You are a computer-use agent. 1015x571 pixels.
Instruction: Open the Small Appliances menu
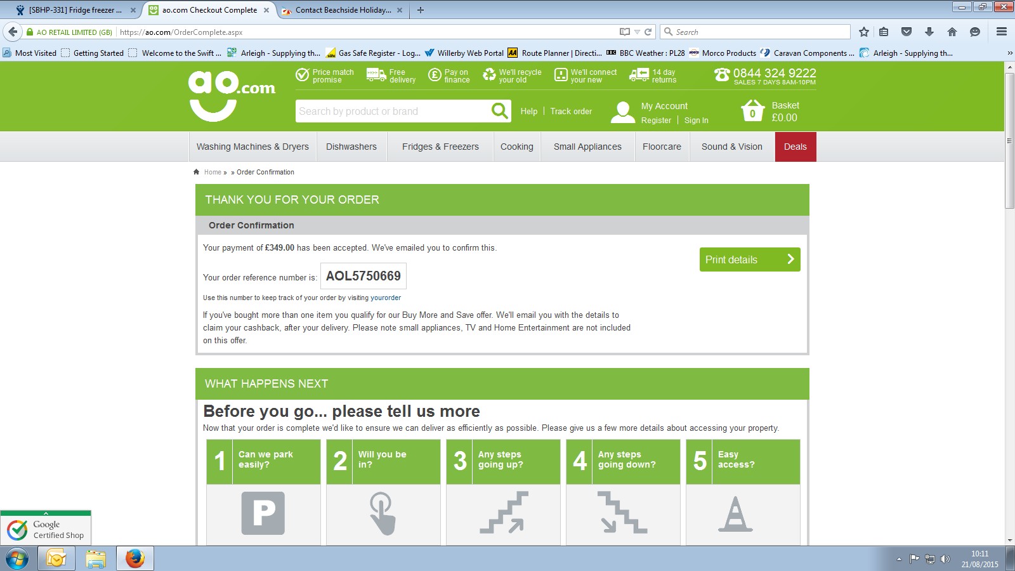click(x=587, y=147)
